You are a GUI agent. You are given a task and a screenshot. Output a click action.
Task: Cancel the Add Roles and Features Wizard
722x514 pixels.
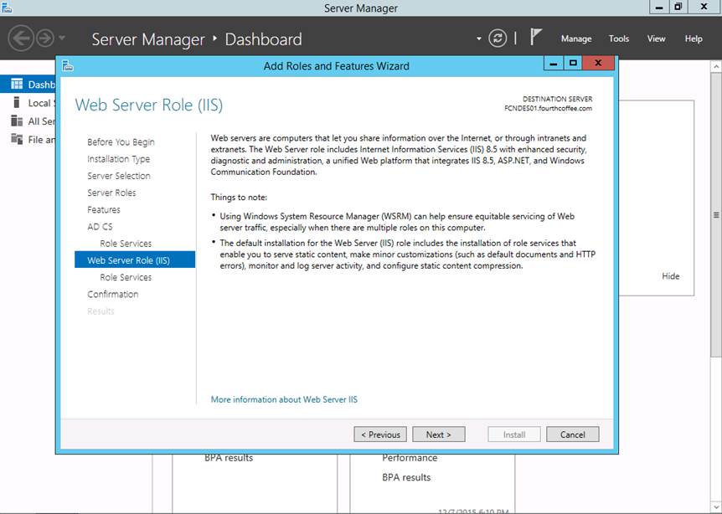click(x=572, y=434)
